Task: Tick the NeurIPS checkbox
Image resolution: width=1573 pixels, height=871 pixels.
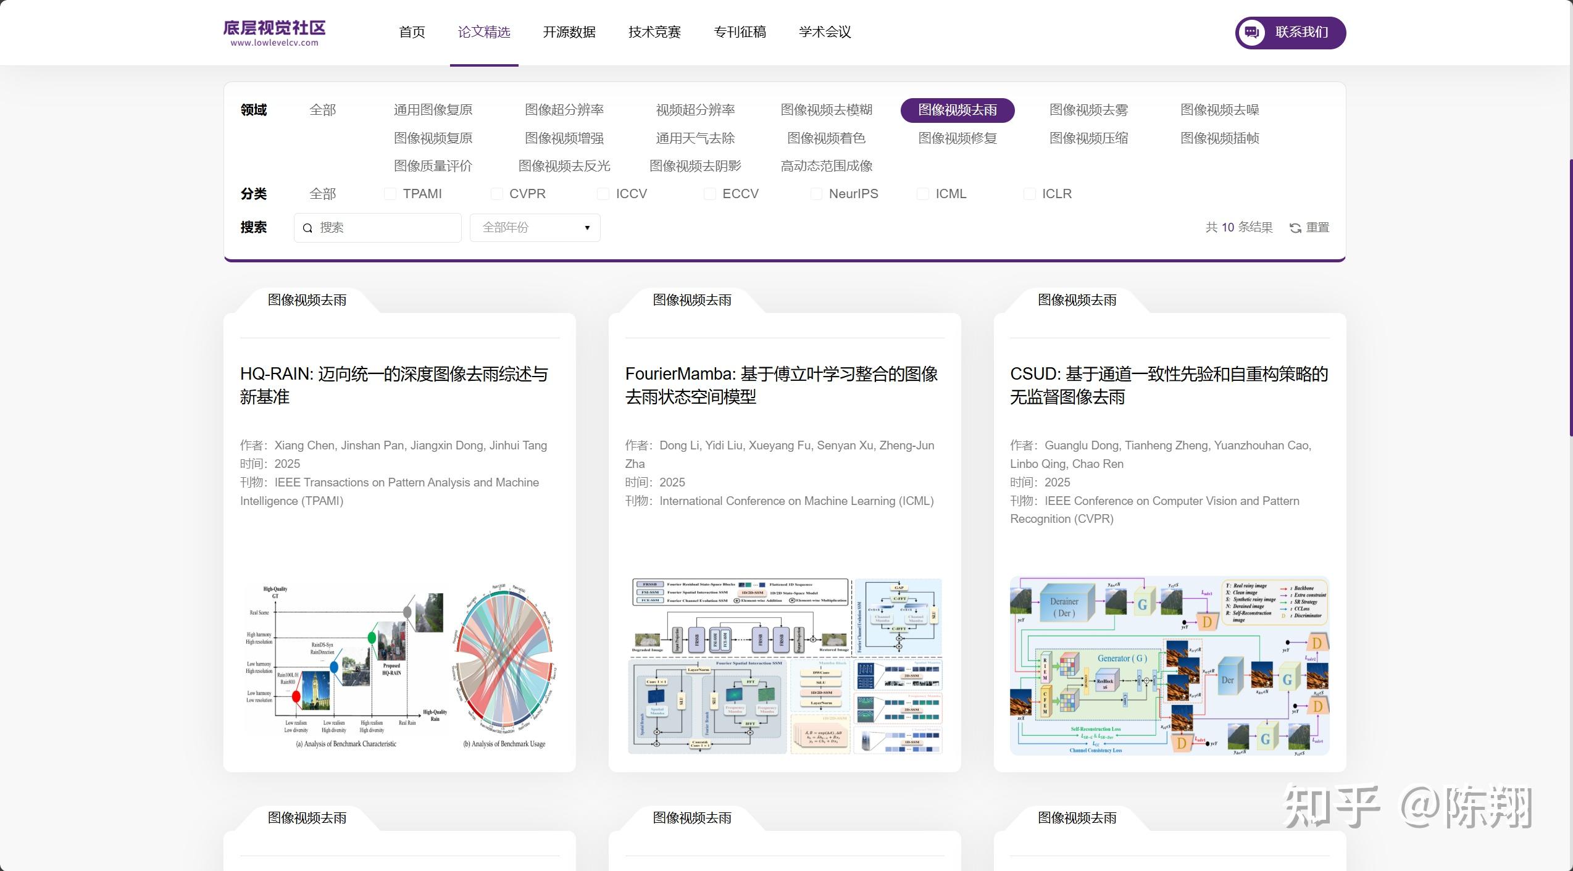Action: [x=816, y=194]
